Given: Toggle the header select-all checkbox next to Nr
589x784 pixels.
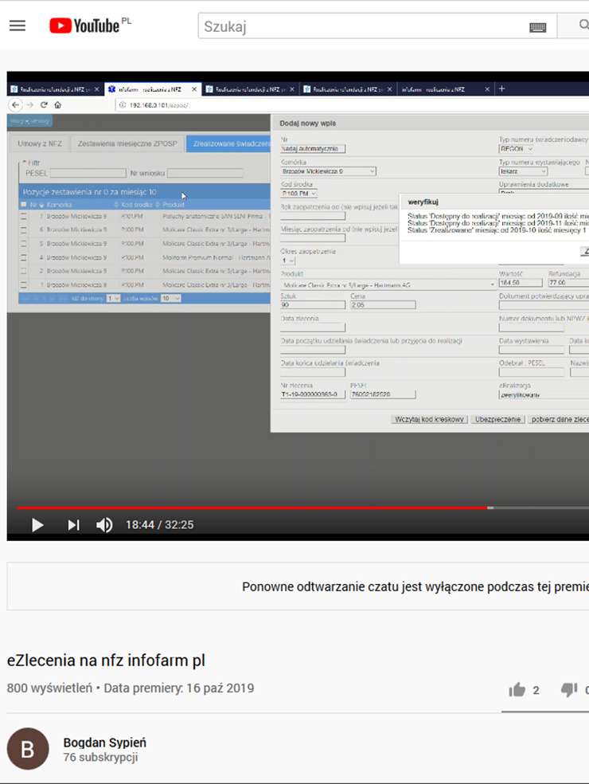Looking at the screenshot, I should click(23, 205).
